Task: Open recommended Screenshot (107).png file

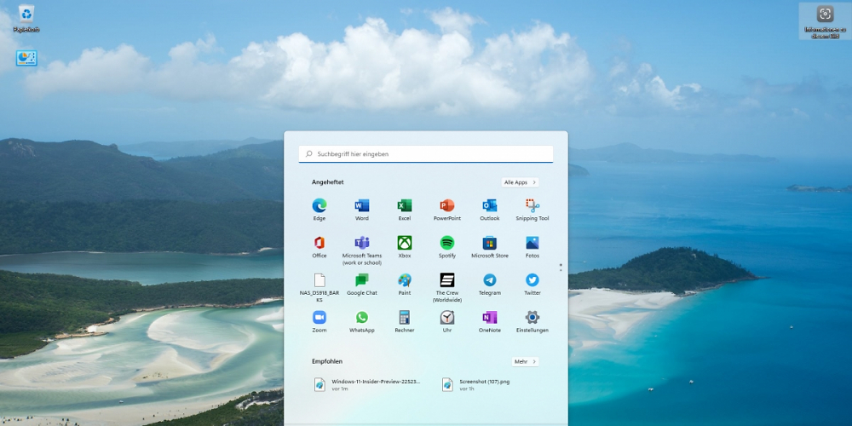Action: (476, 385)
